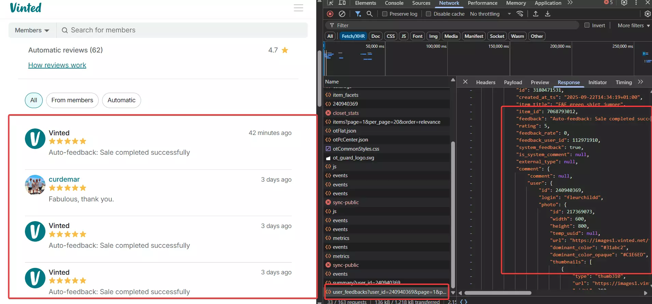The image size is (652, 304).
Task: Click the Vinted logo
Action: pos(26,7)
